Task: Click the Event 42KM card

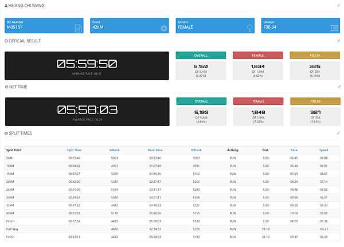Action: (x=130, y=25)
